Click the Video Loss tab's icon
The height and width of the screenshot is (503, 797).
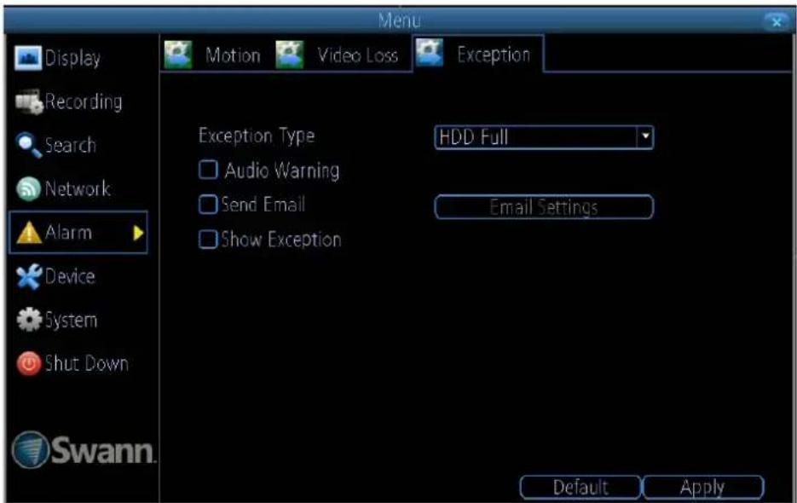290,55
